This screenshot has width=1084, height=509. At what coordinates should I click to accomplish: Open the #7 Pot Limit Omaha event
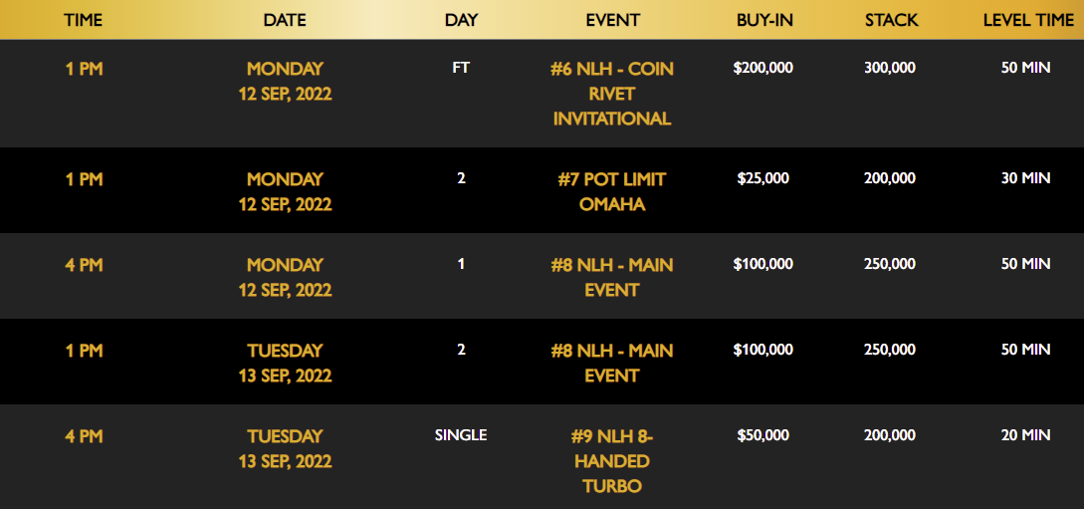[x=612, y=191]
